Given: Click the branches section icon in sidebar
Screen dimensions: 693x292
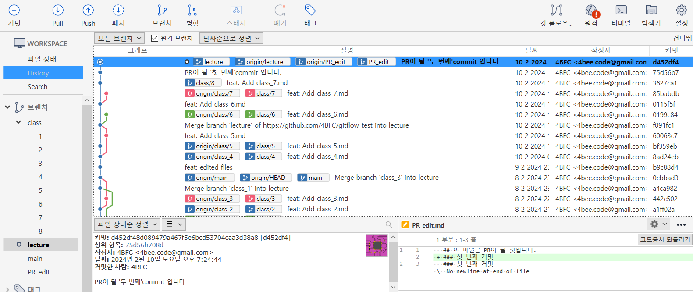Looking at the screenshot, I should point(19,107).
